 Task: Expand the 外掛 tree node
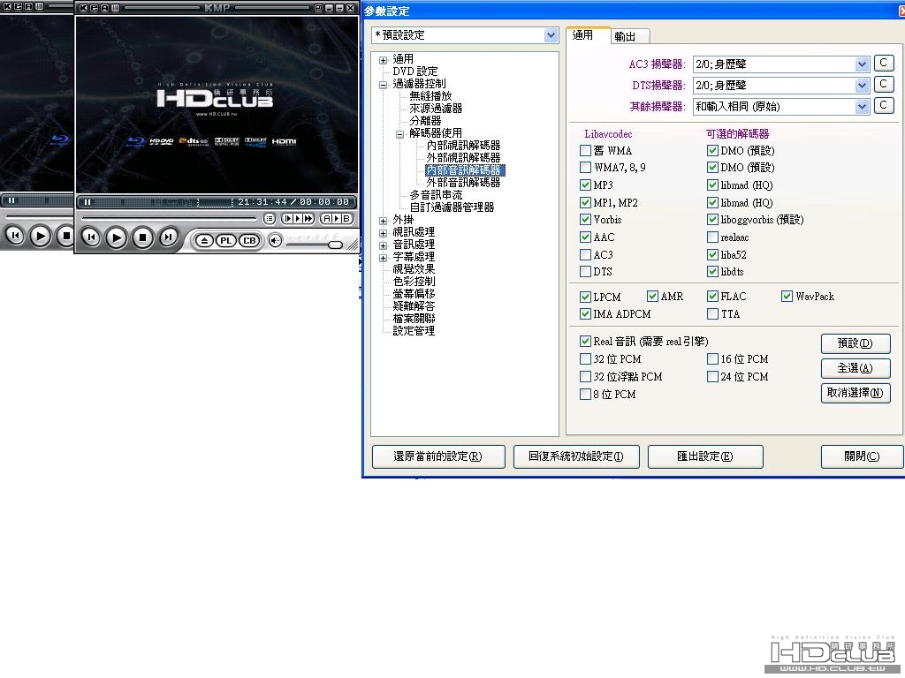pos(383,221)
